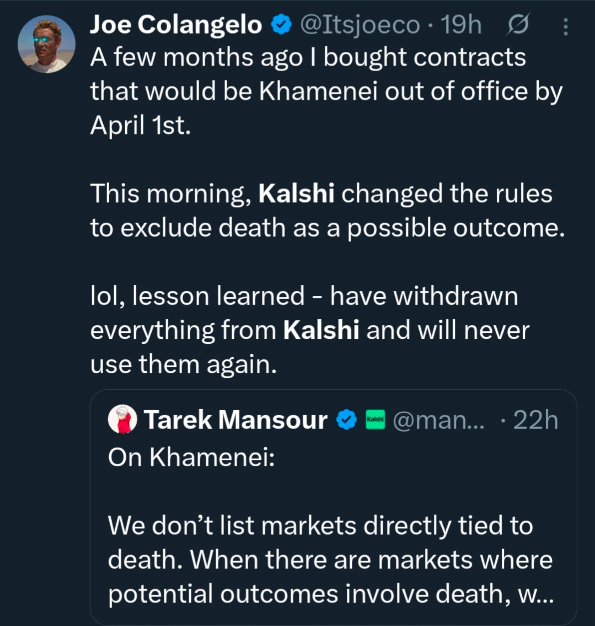Click the truncated @man... handle
This screenshot has height=626, width=595.
coord(439,420)
